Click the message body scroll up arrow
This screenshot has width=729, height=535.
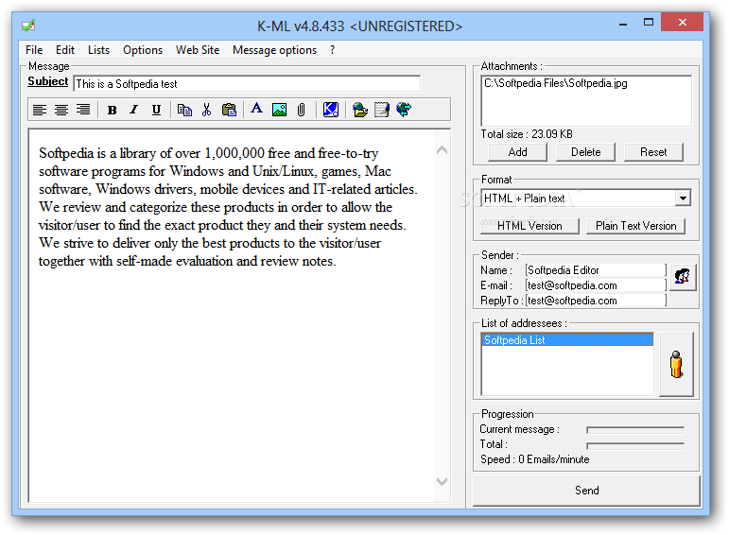[x=443, y=150]
